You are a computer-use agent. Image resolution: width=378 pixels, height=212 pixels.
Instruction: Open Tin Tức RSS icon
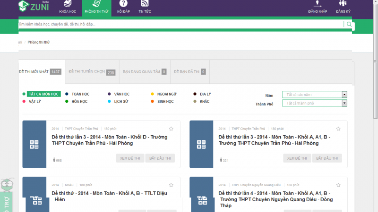[x=145, y=3]
